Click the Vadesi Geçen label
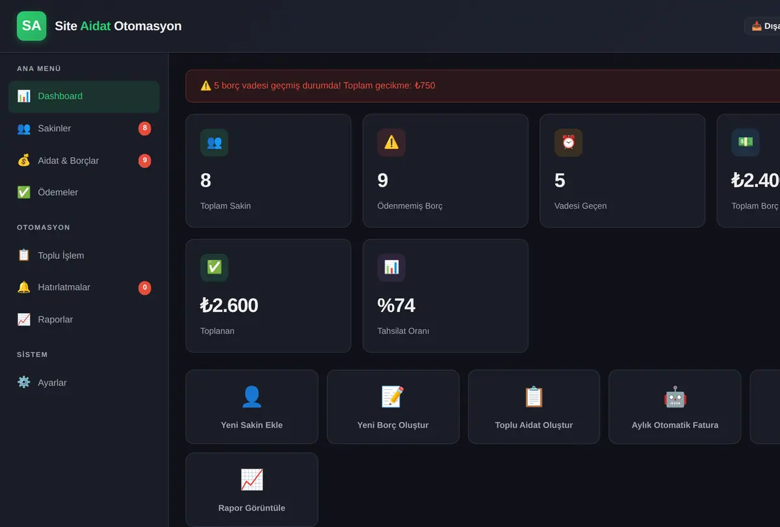The image size is (780, 527). coord(580,206)
